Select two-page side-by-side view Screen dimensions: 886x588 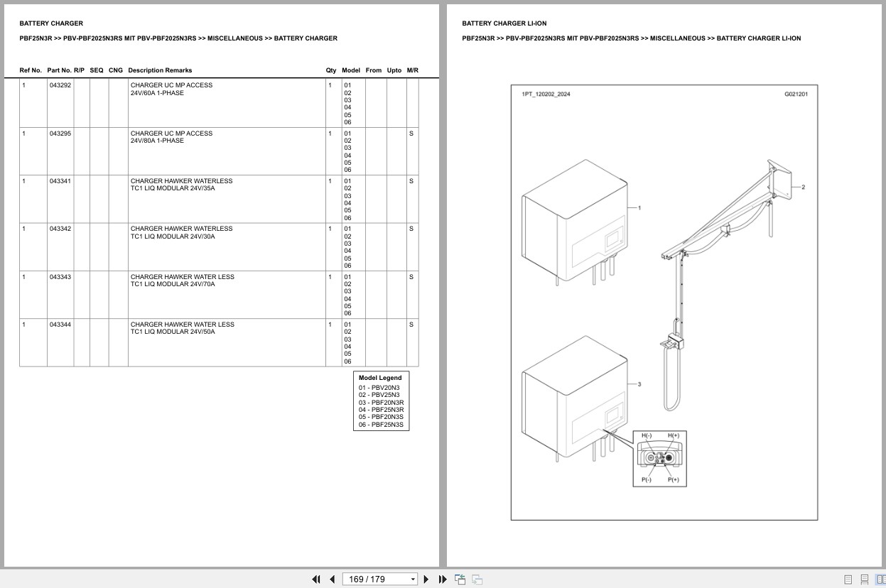(x=880, y=579)
